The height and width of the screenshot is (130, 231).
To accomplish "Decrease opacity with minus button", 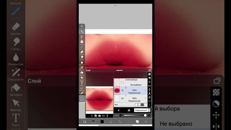I will (121, 115).
